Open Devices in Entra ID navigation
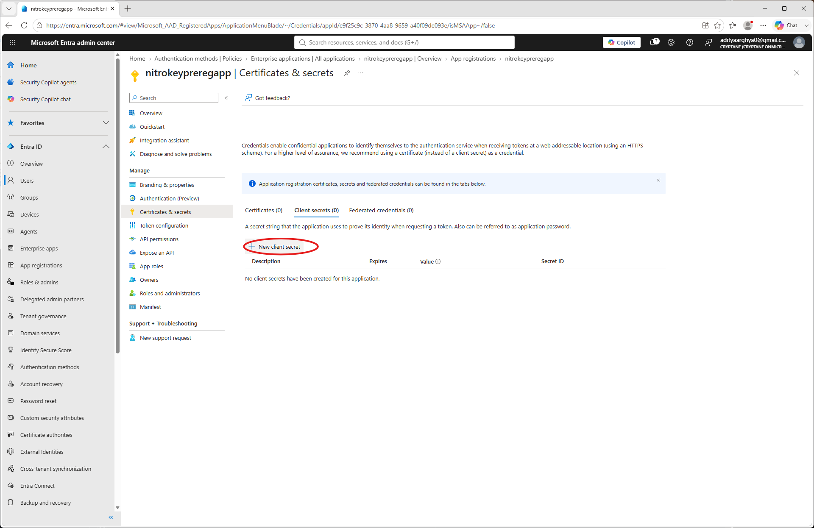The image size is (814, 528). (29, 214)
